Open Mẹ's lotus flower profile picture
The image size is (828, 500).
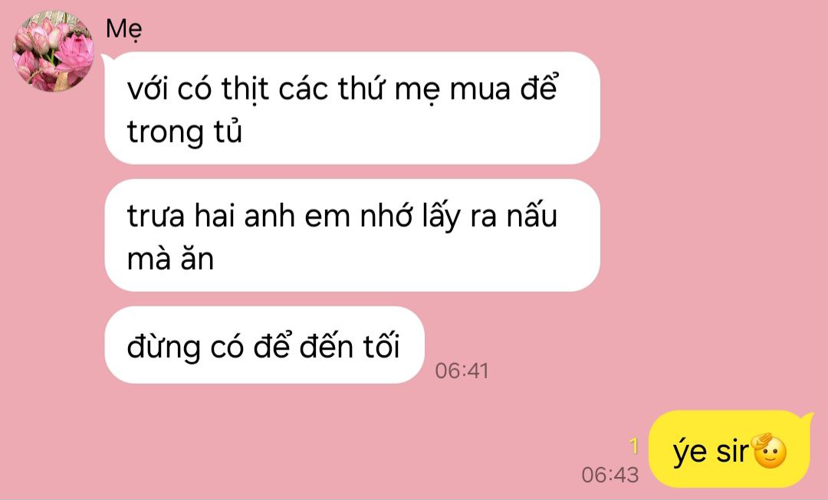tap(53, 51)
